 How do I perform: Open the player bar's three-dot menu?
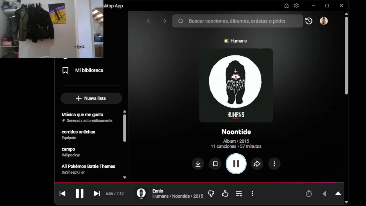click(x=252, y=194)
